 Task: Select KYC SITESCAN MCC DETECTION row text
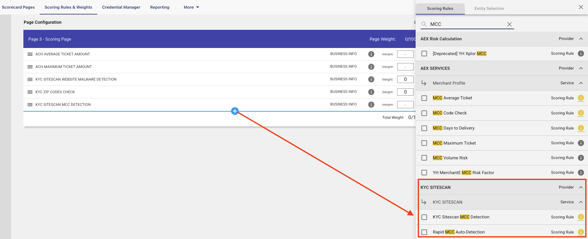point(63,105)
